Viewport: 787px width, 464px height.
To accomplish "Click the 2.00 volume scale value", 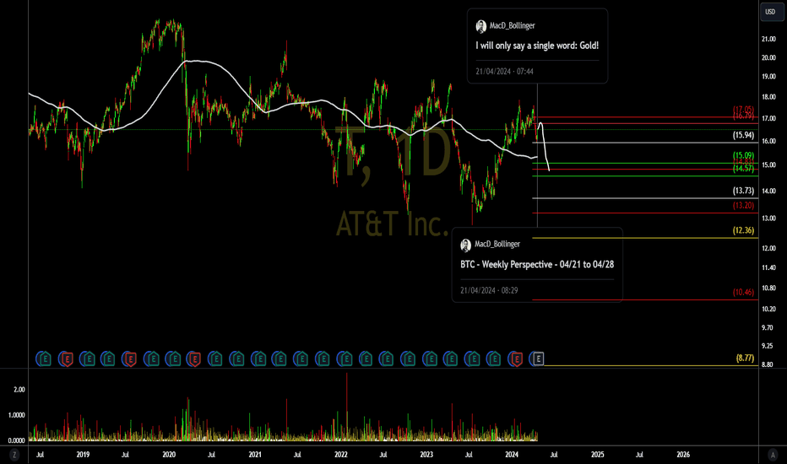I will pos(19,390).
